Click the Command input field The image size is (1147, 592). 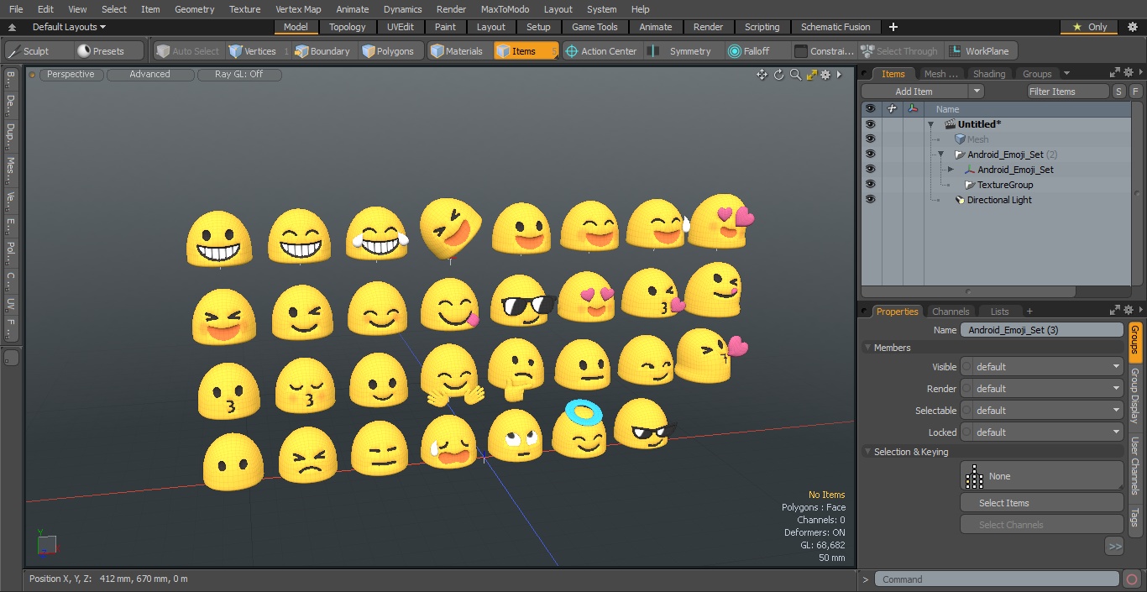coord(996,579)
